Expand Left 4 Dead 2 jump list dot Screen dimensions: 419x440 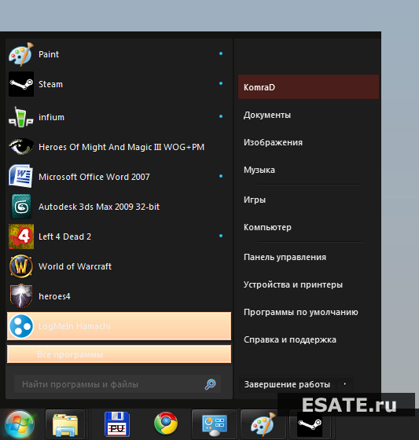coord(221,236)
